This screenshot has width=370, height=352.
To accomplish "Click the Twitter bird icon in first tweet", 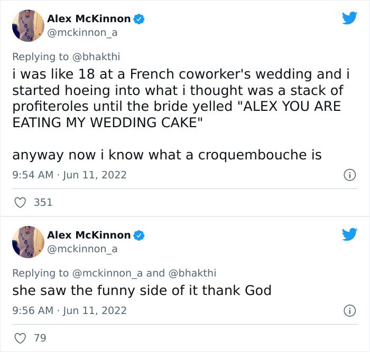I will tap(349, 18).
